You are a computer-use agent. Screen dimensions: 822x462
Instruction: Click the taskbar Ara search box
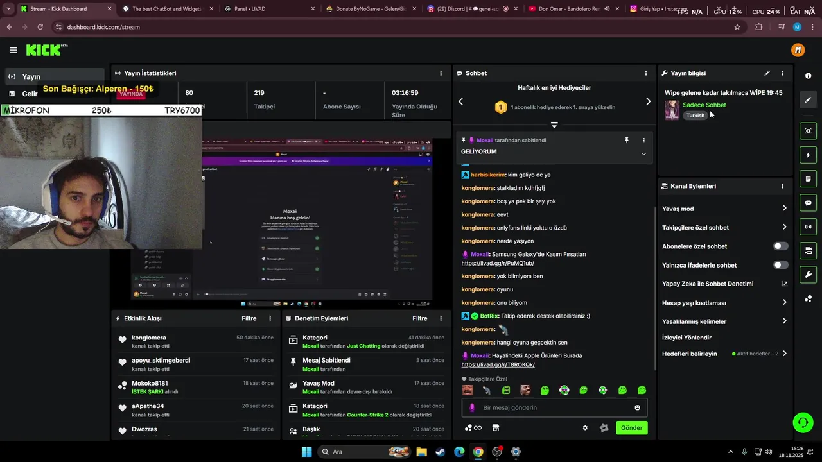(363, 452)
